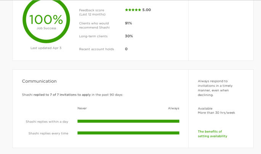Click the 'Recent account holds' label

tap(96, 49)
